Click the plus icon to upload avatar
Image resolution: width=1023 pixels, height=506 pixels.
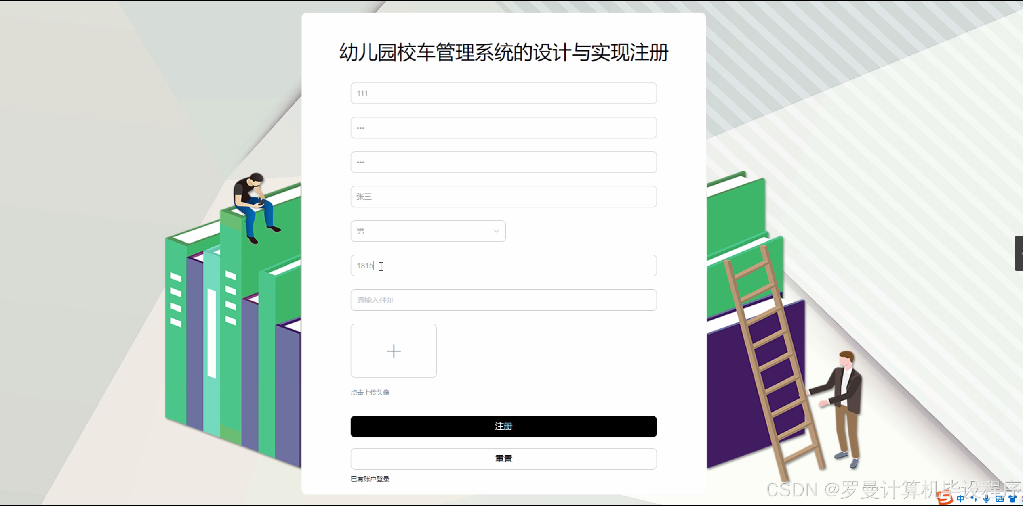coord(394,351)
